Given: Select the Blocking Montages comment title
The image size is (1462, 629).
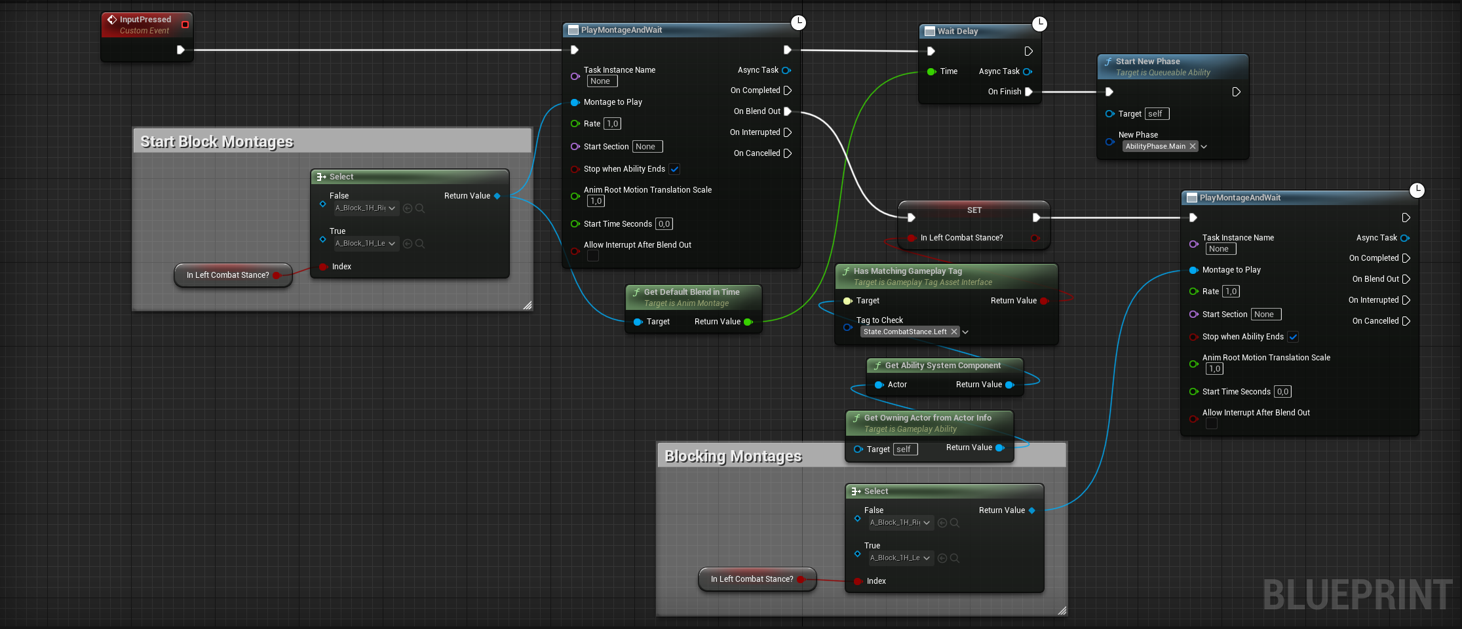Looking at the screenshot, I should point(733,456).
